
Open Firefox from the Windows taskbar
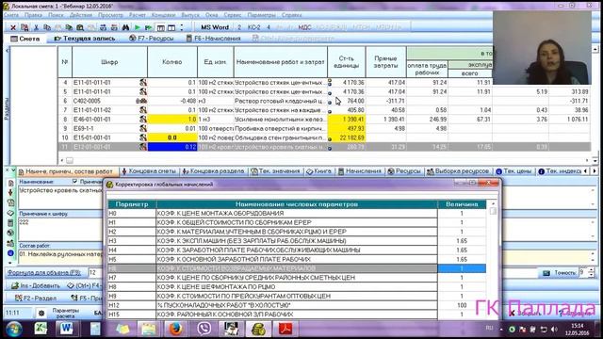(x=175, y=329)
